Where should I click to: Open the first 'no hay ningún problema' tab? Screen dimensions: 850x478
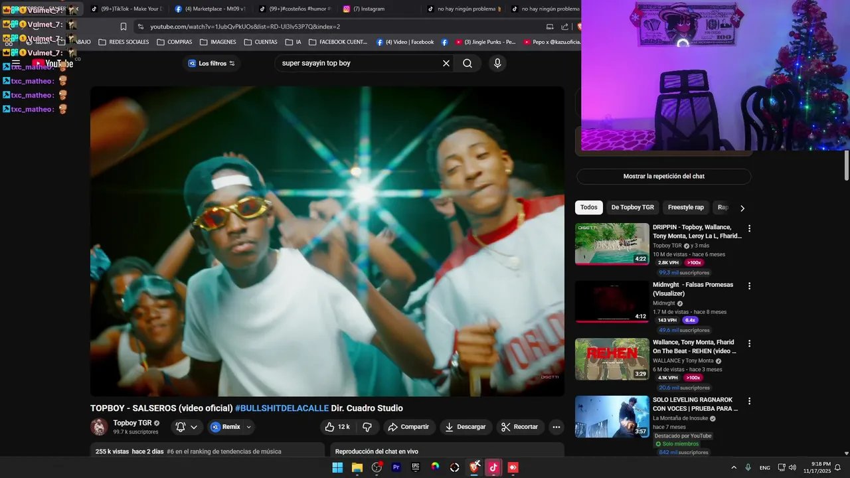click(463, 9)
